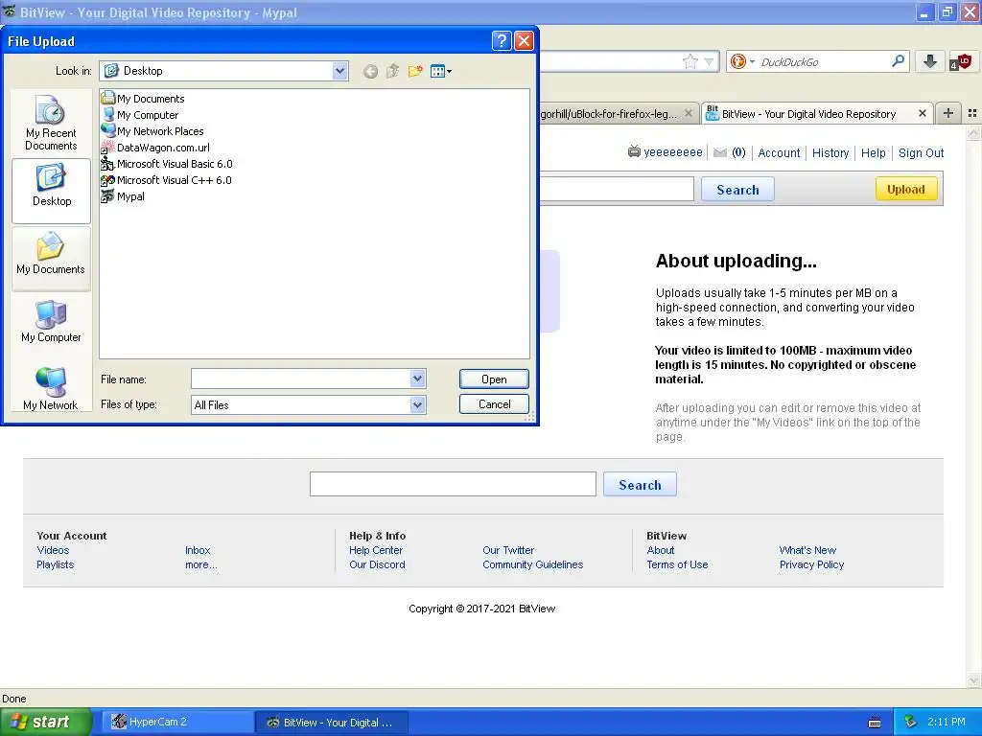982x736 pixels.
Task: Open the Help link in header
Action: [x=873, y=152]
